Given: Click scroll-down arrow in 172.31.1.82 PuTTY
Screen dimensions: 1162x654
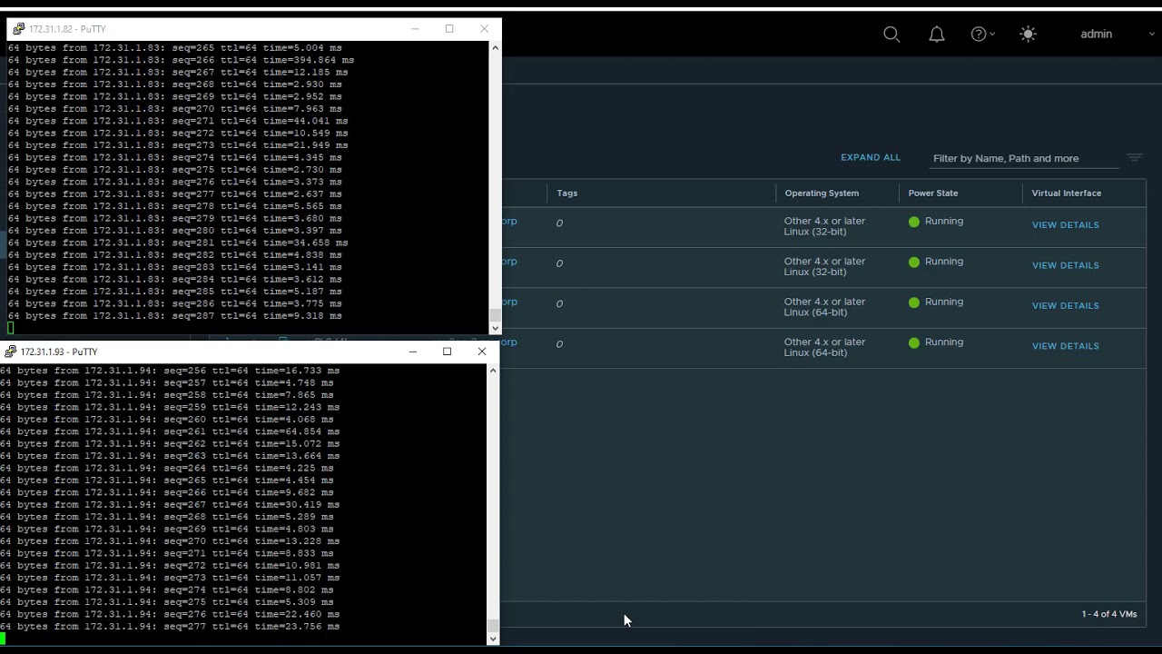Looking at the screenshot, I should [x=495, y=328].
